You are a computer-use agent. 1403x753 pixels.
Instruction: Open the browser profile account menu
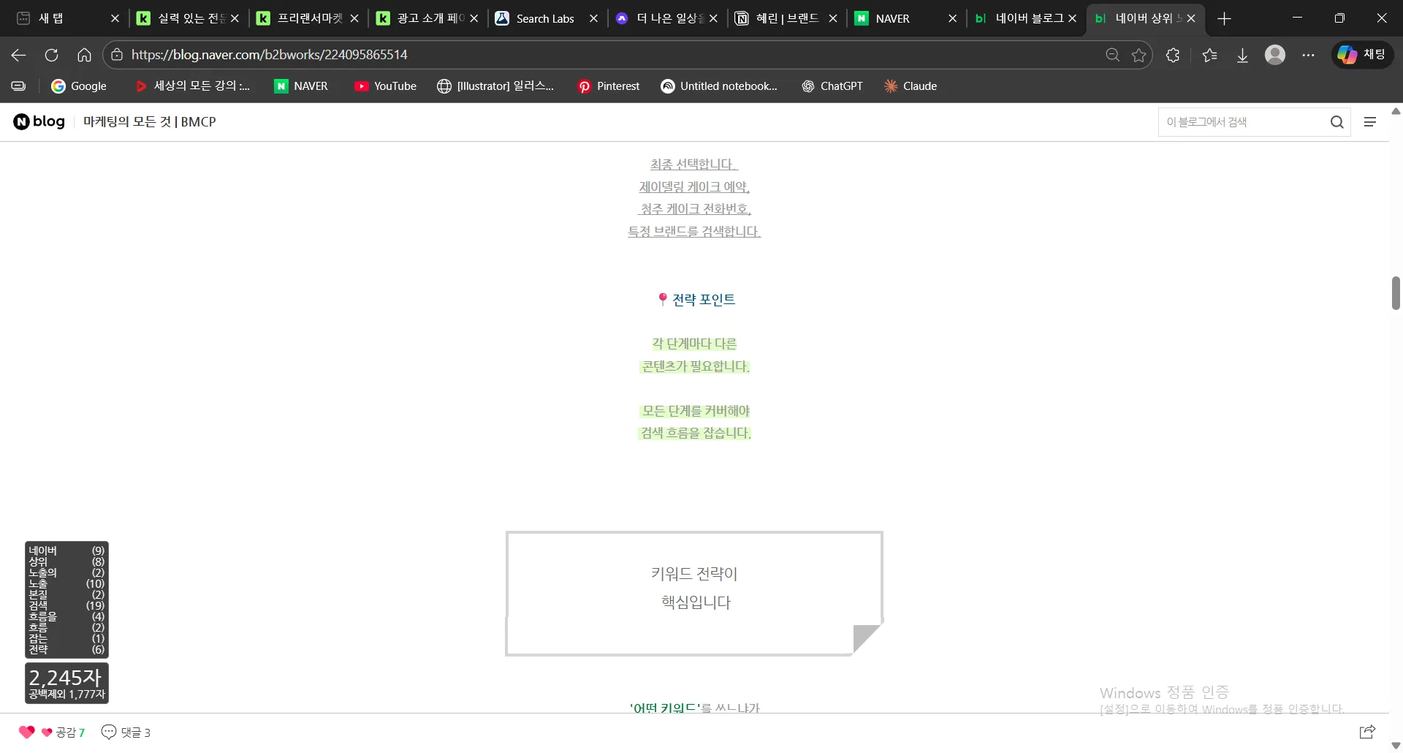(x=1275, y=54)
